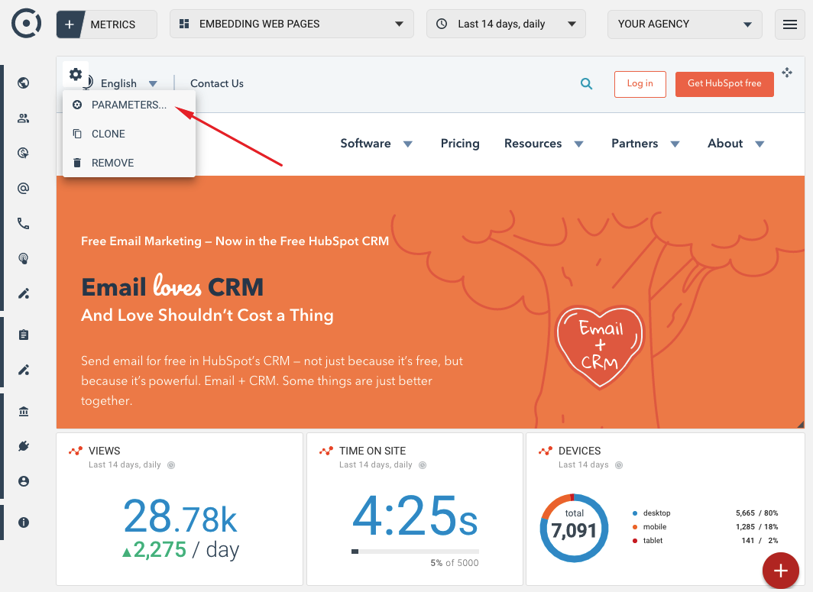Viewport: 813px width, 592px height.
Task: Click the TIME ON SITE chart icon
Action: (326, 451)
